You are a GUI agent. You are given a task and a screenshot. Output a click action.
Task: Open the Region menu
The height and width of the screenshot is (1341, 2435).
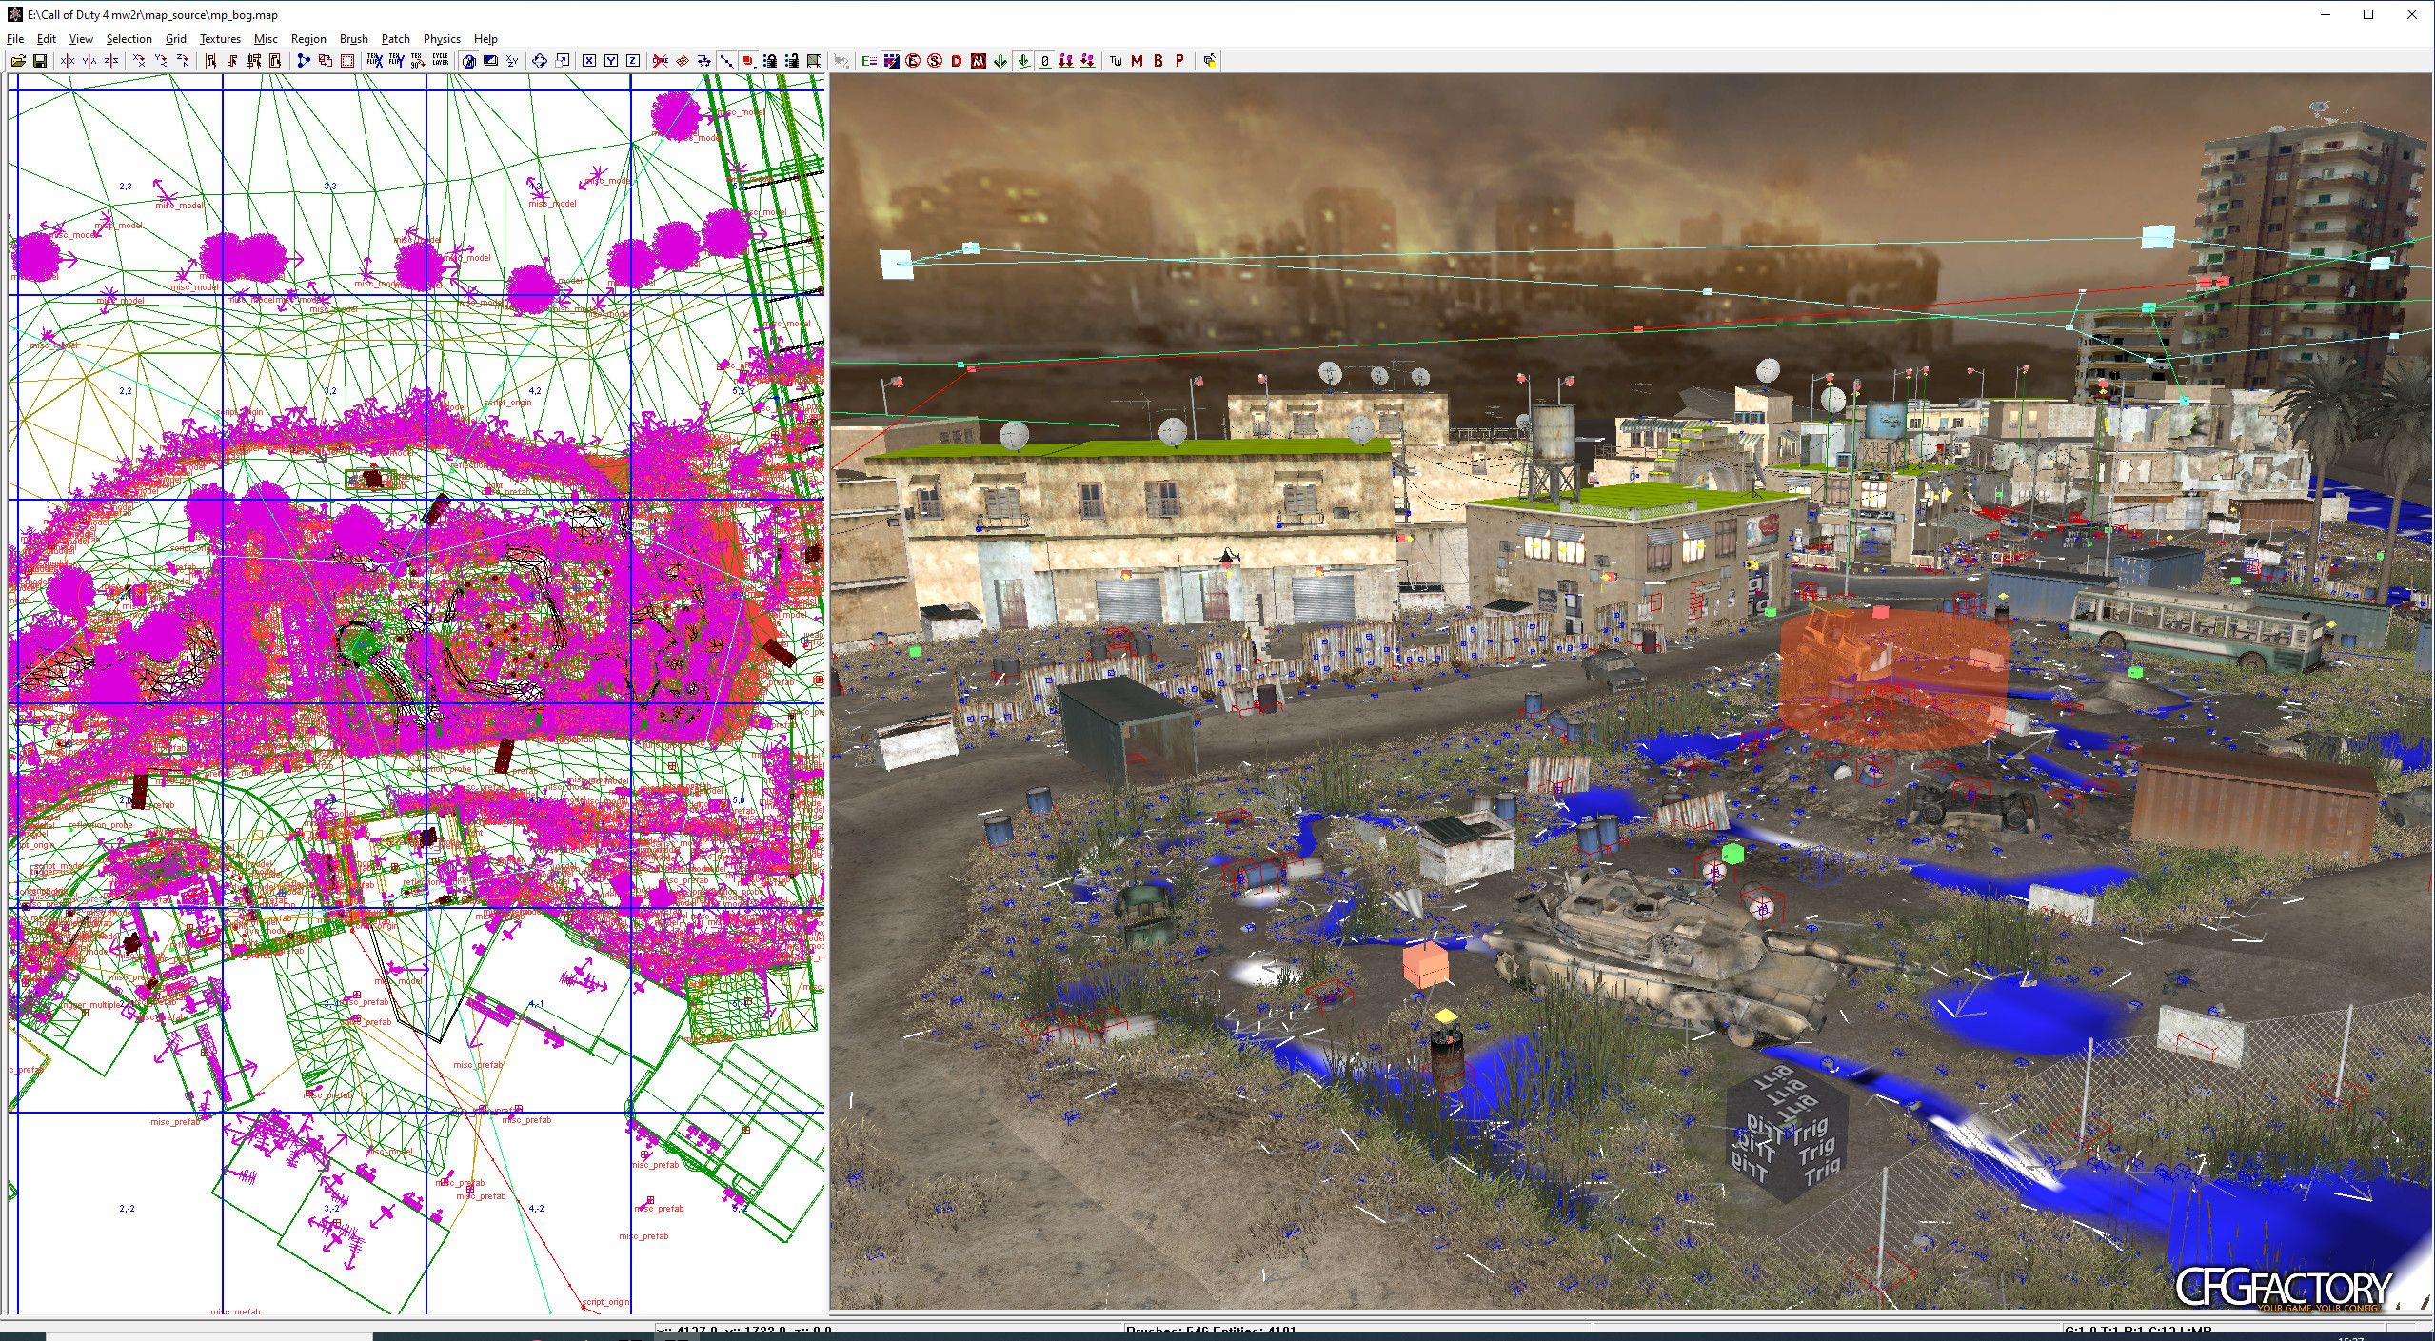tap(308, 39)
